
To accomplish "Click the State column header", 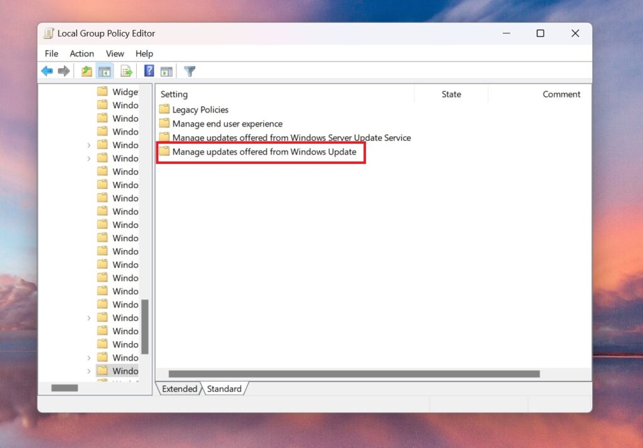I will (x=451, y=94).
